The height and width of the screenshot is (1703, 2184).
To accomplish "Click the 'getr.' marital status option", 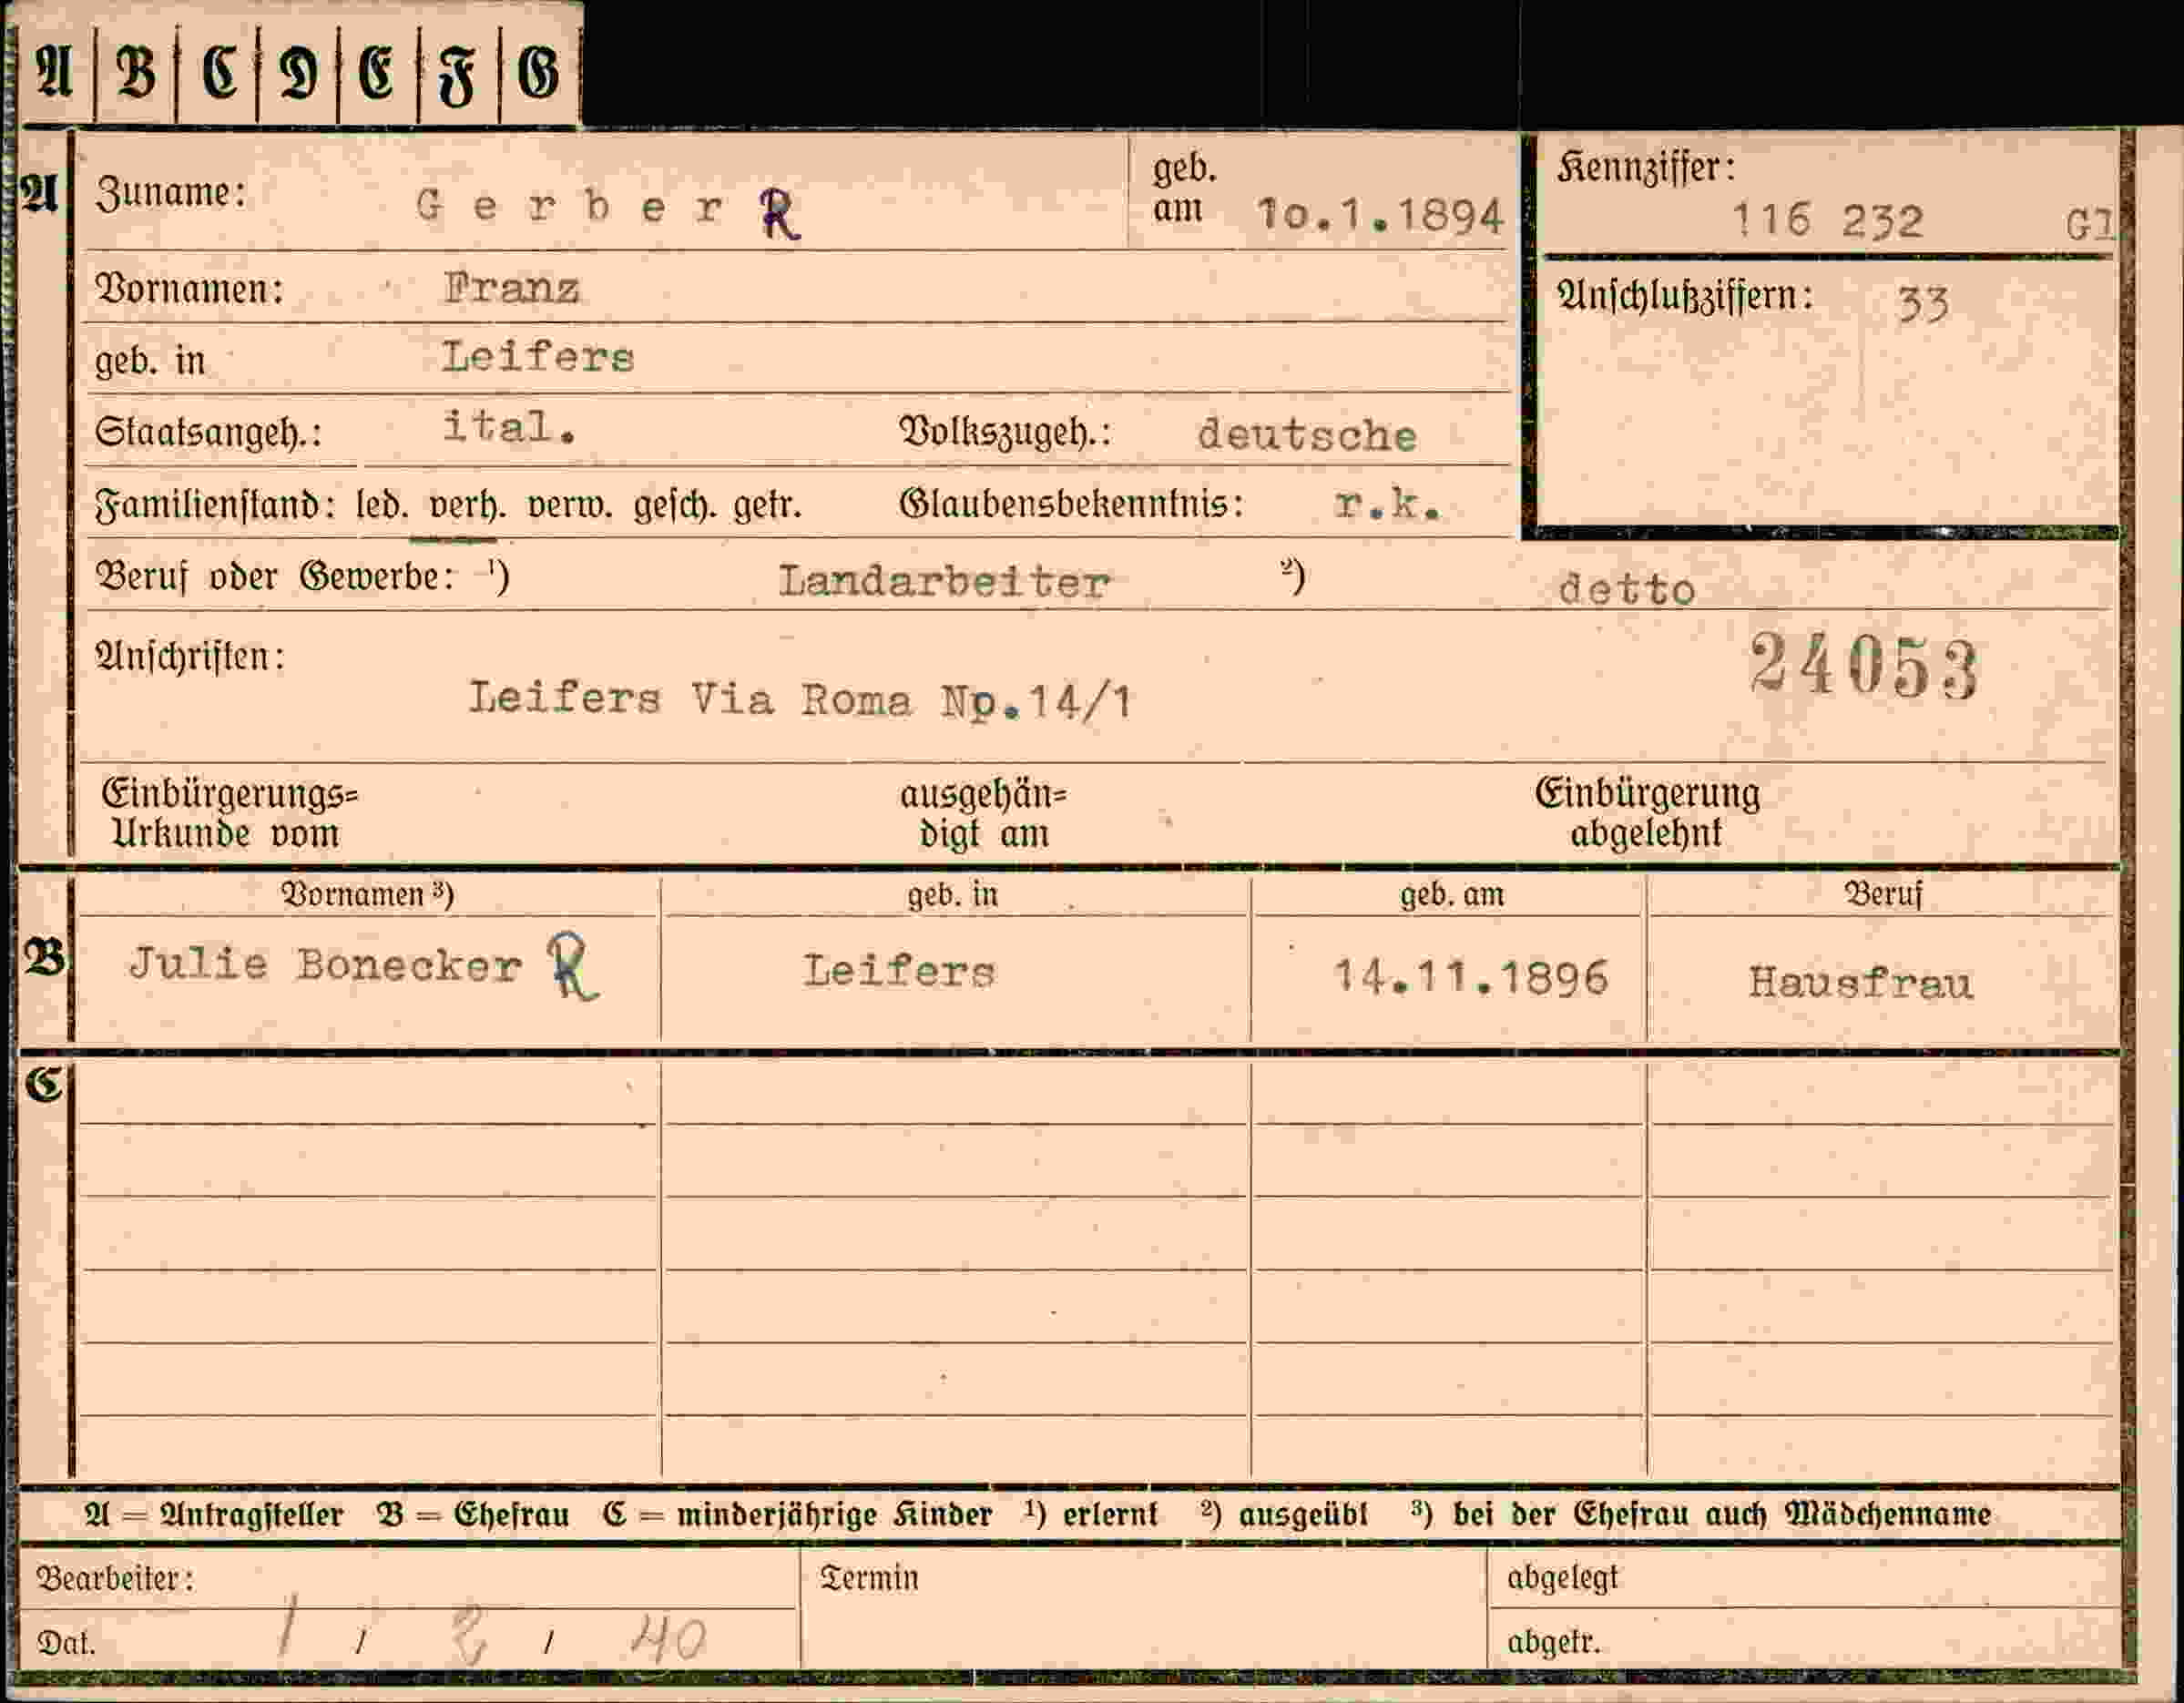I will click(768, 507).
